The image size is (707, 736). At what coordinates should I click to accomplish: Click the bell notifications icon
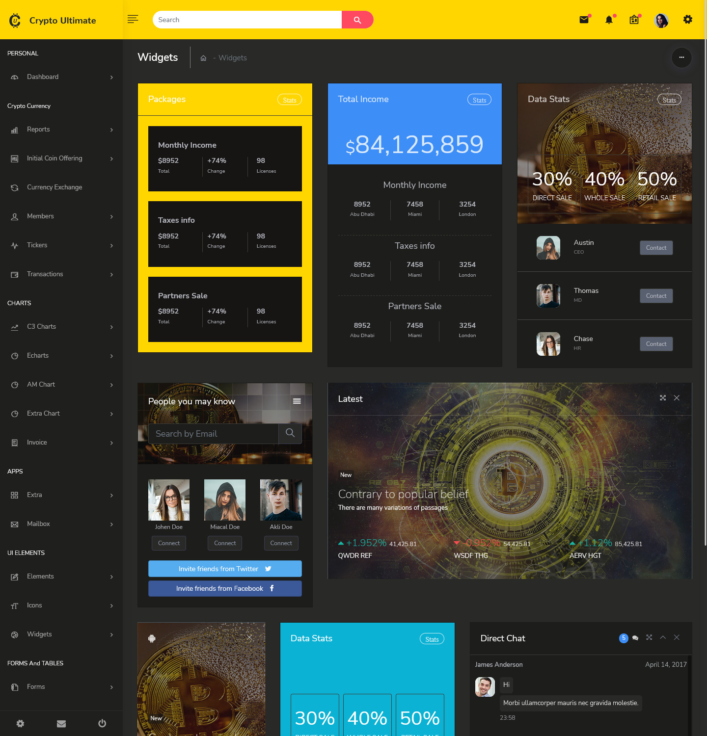click(609, 20)
